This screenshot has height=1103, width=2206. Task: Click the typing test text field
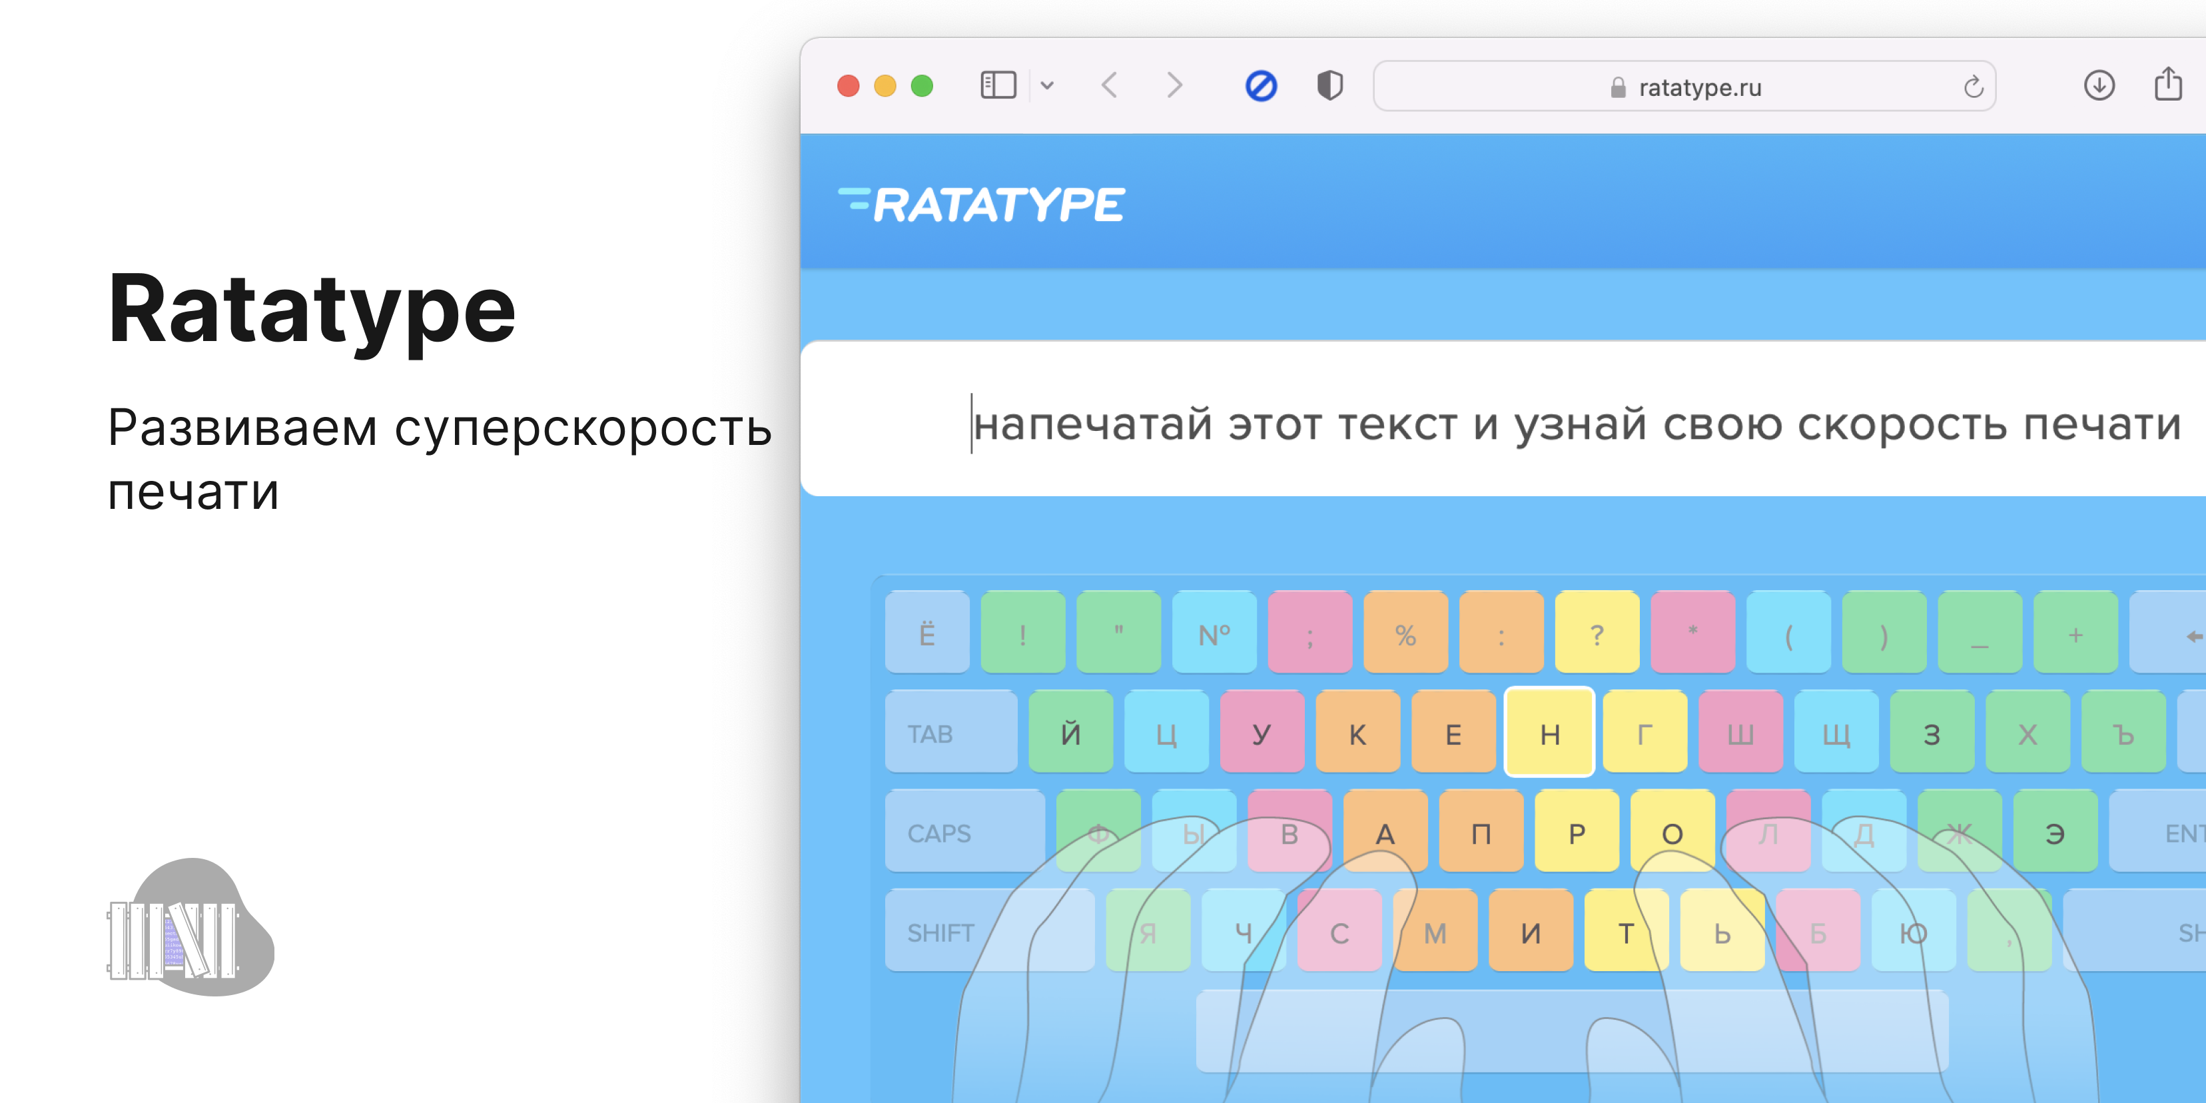[1503, 419]
